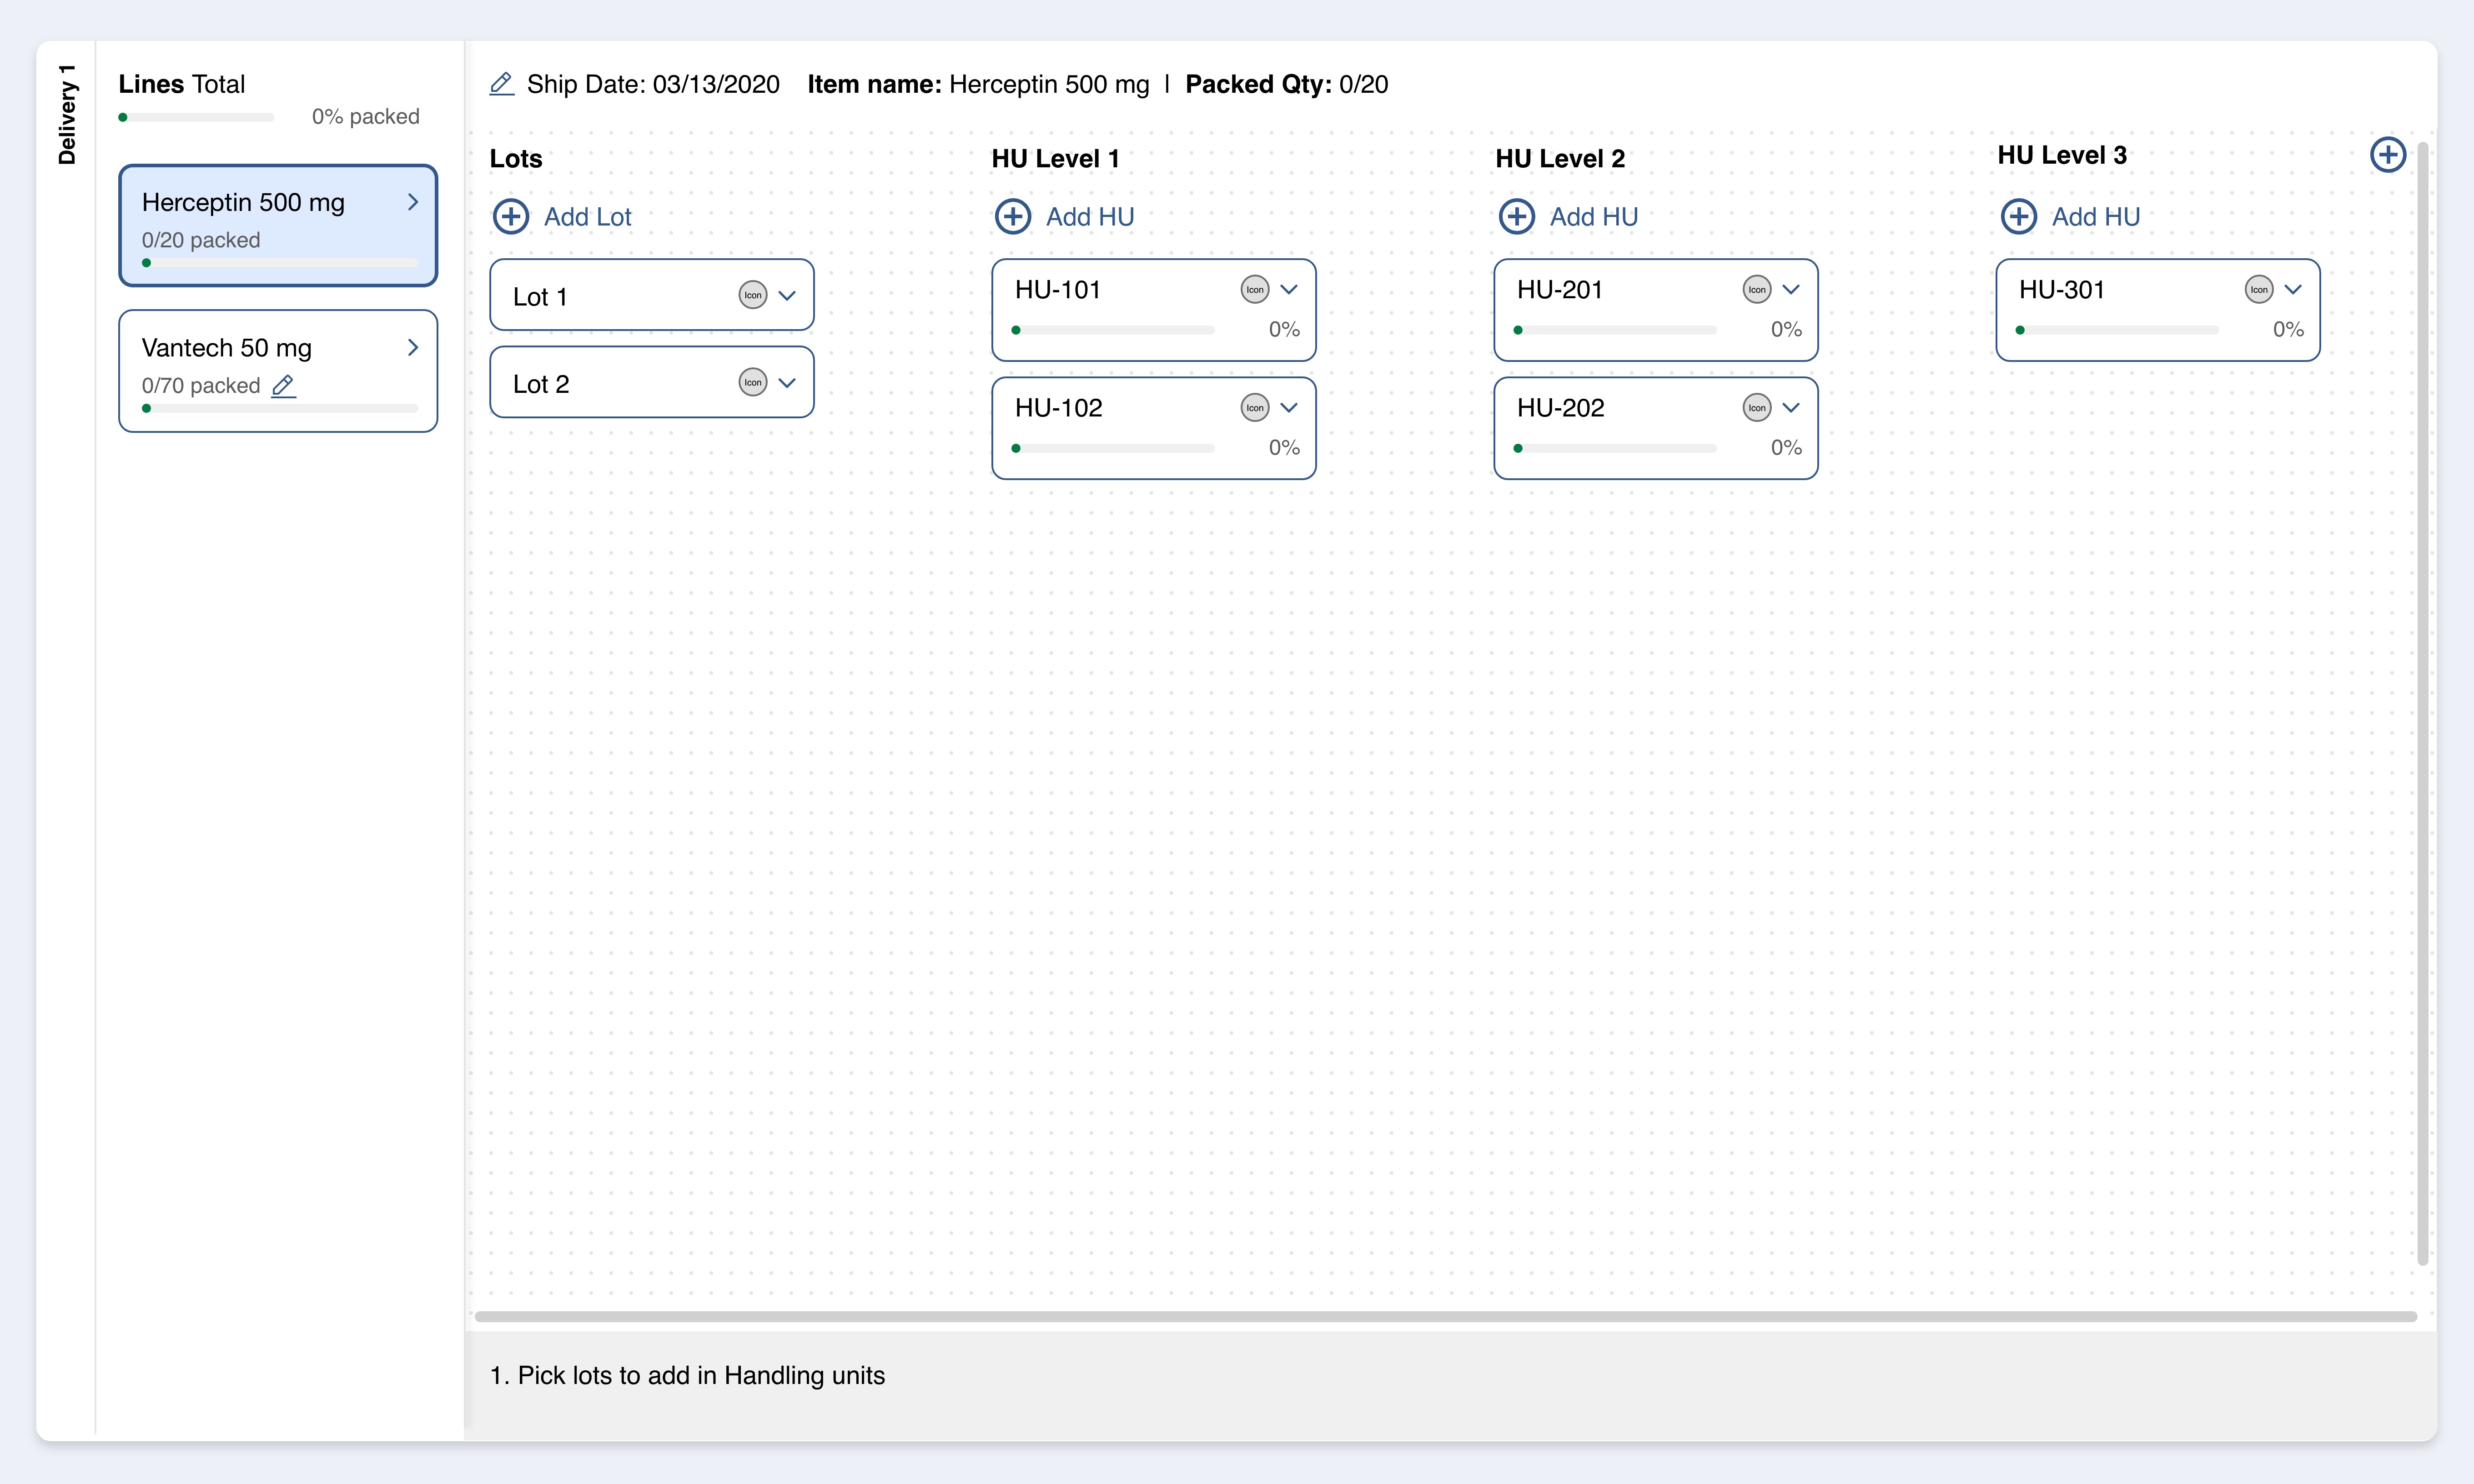Click the round icon badge on HU-202

[x=1757, y=408]
